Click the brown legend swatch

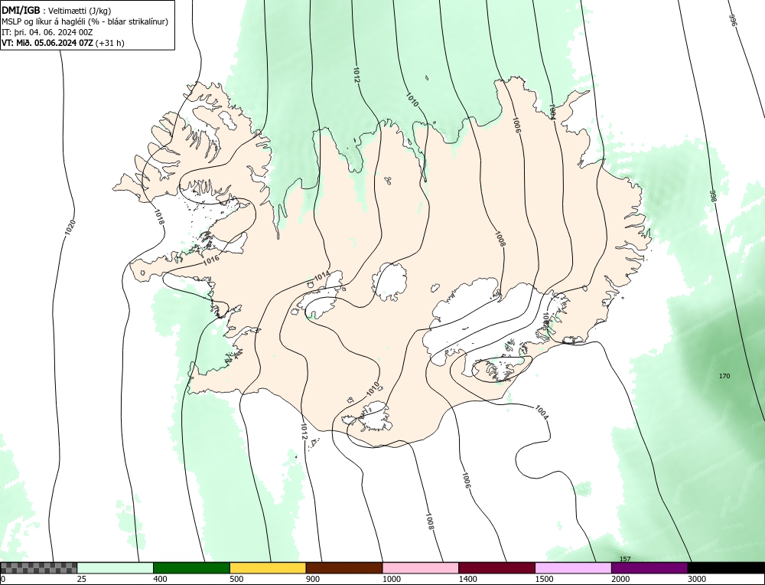tap(344, 567)
